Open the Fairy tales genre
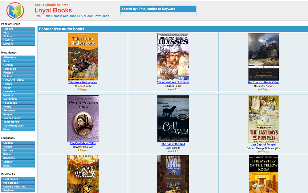This screenshot has height=193, width=308. coord(18,69)
